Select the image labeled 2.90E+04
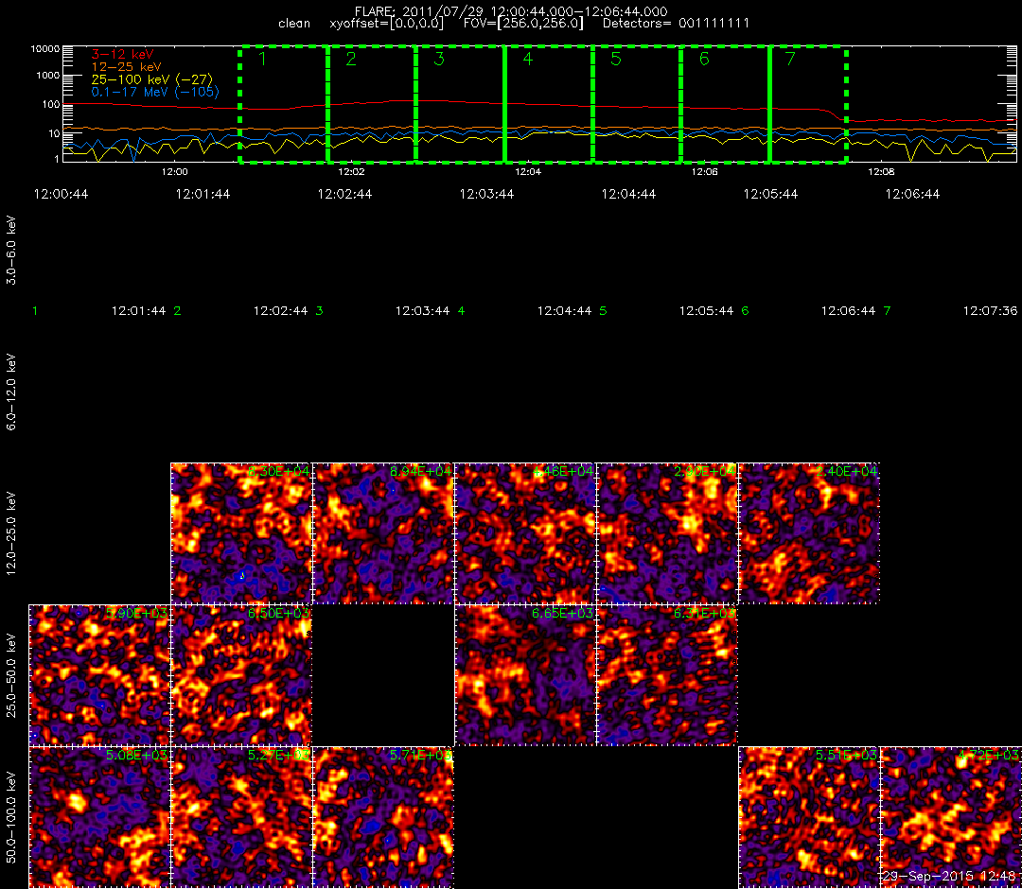This screenshot has height=889, width=1022. point(667,533)
